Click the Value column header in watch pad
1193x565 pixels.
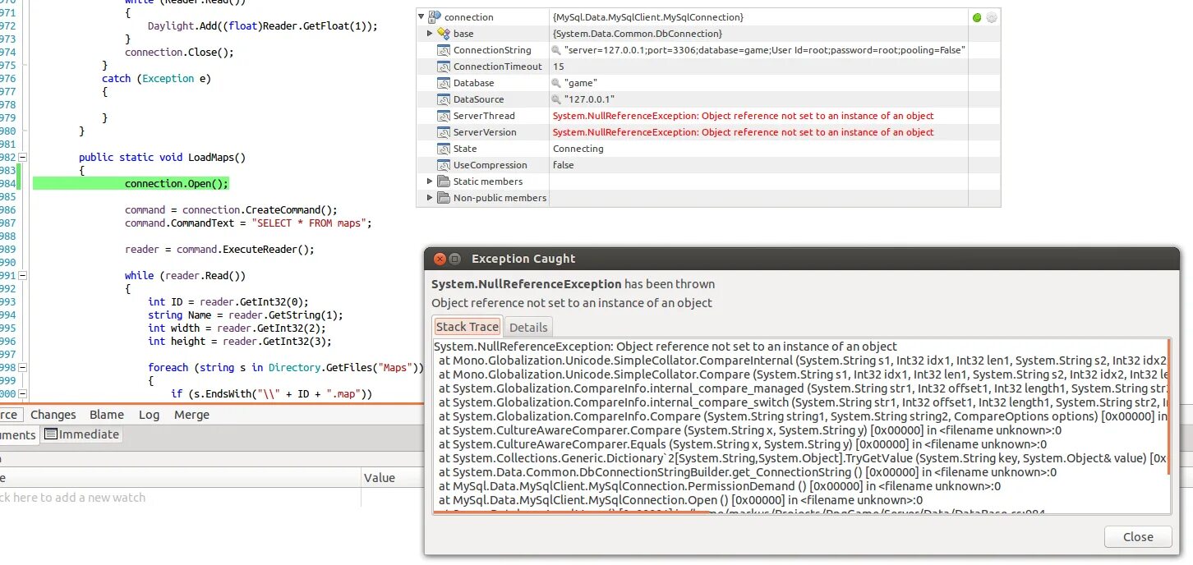(380, 477)
